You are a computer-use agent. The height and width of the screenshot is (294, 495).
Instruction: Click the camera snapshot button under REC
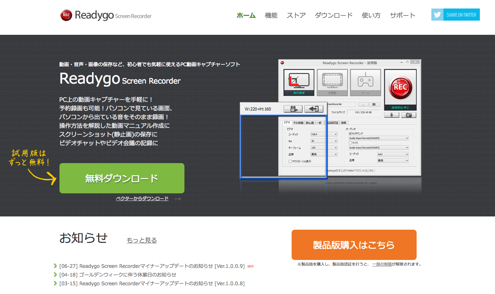point(409,115)
